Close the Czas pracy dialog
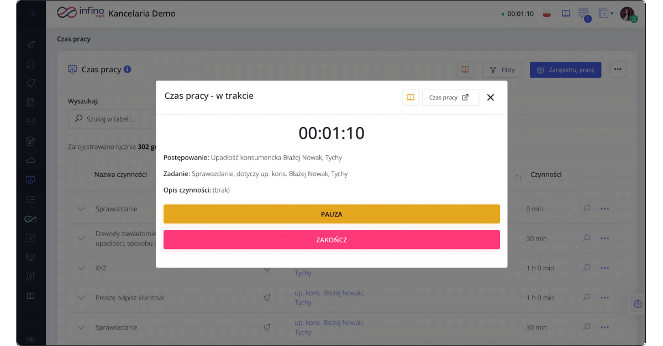 pos(490,98)
